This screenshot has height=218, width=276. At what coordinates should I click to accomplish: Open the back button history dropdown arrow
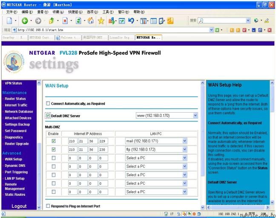(31, 21)
